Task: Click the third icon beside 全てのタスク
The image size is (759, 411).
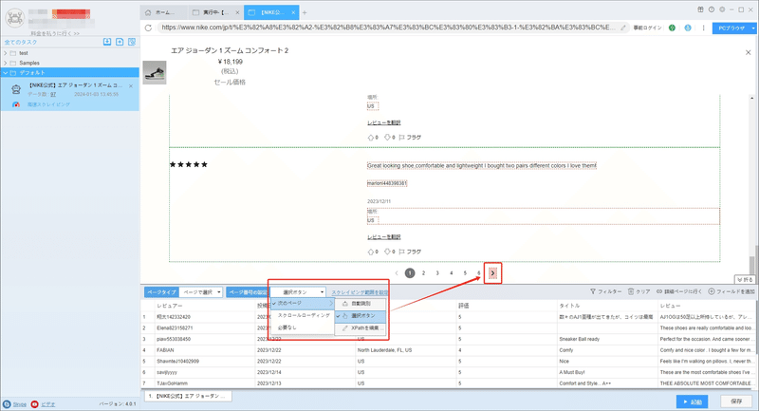Action: 132,42
